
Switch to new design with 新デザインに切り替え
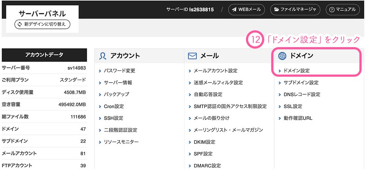[x=42, y=24]
